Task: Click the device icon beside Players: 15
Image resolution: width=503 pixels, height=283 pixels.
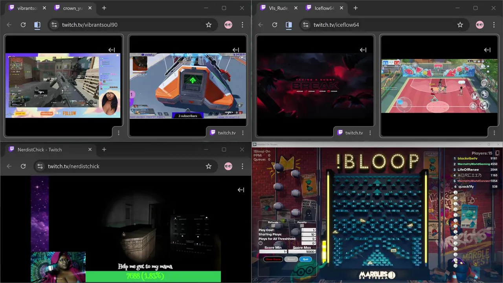Action: (497, 153)
